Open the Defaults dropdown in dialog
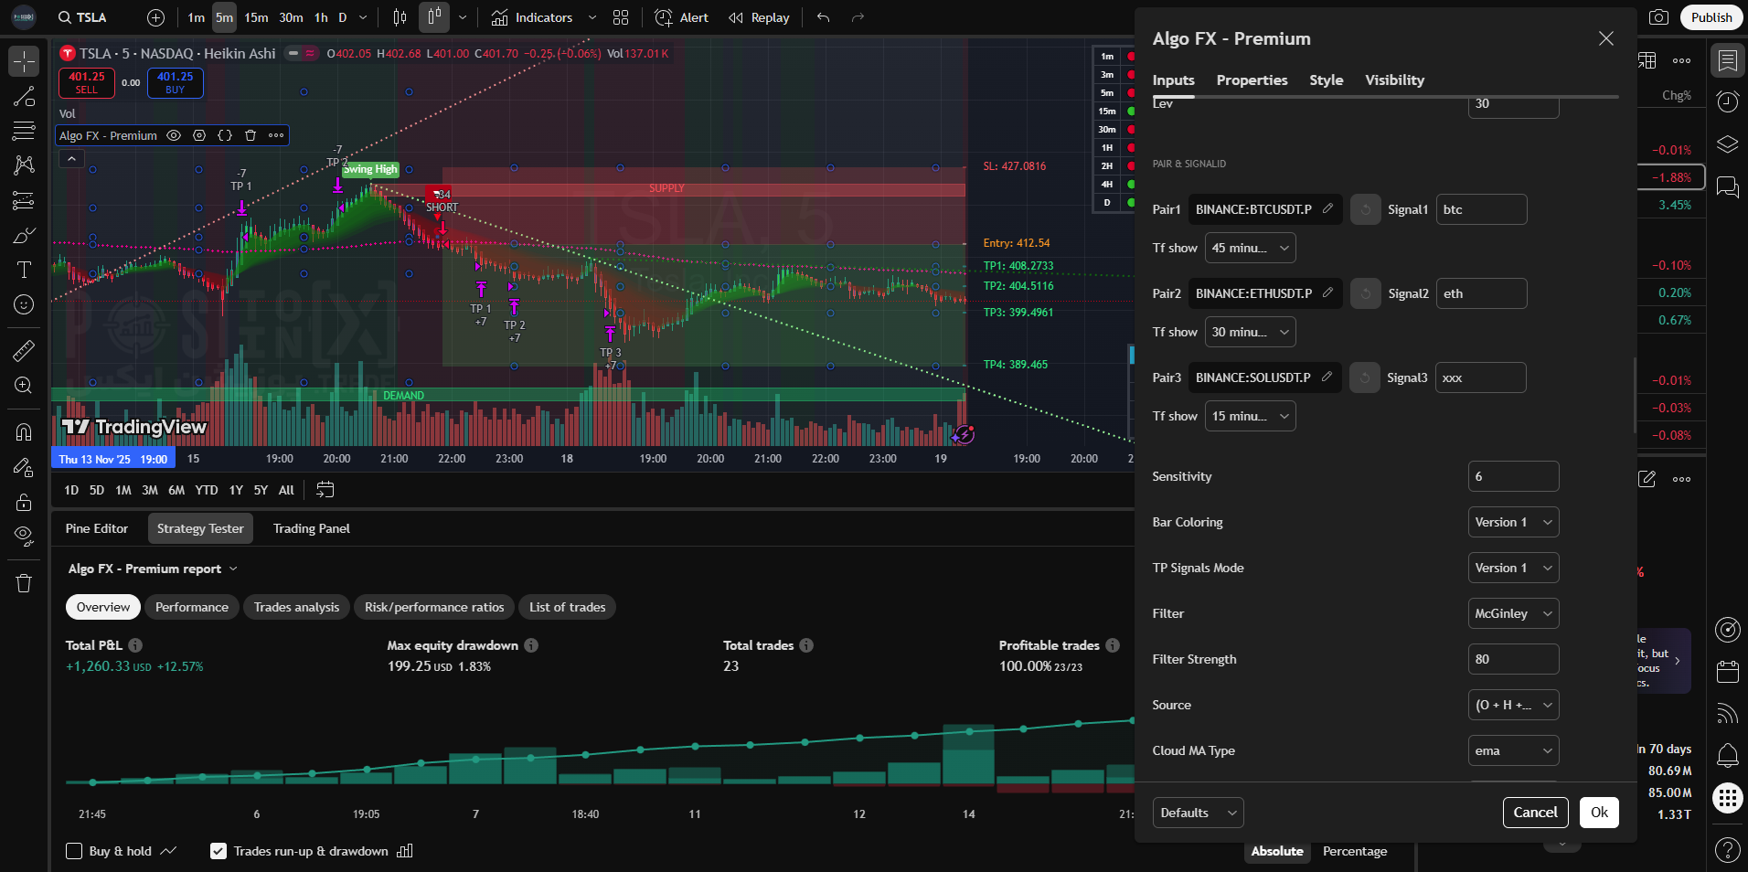This screenshot has height=872, width=1748. pyautogui.click(x=1198, y=813)
